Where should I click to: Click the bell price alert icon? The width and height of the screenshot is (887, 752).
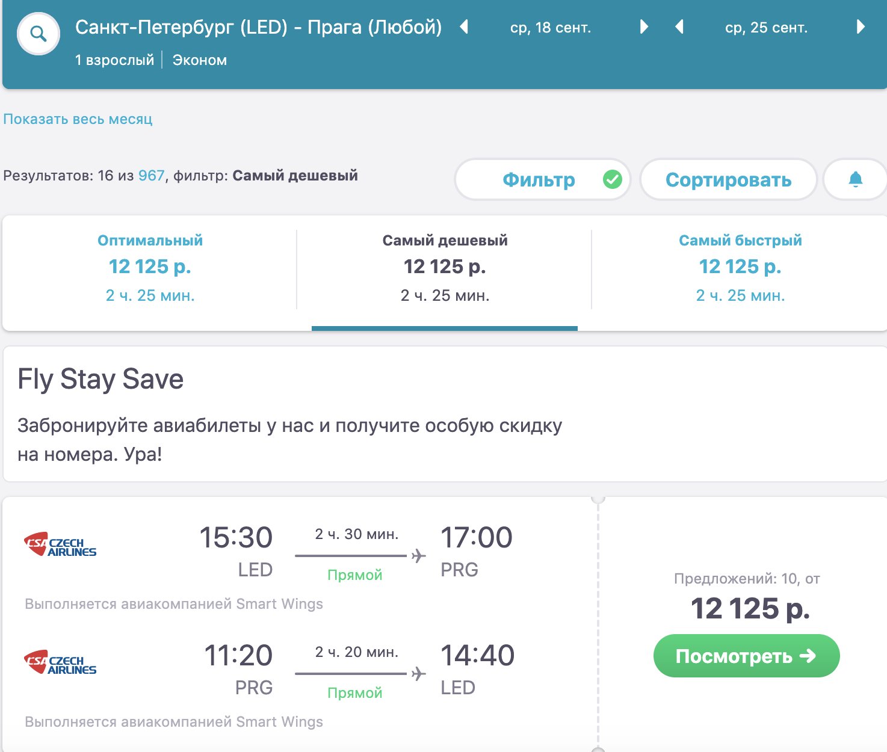(855, 179)
